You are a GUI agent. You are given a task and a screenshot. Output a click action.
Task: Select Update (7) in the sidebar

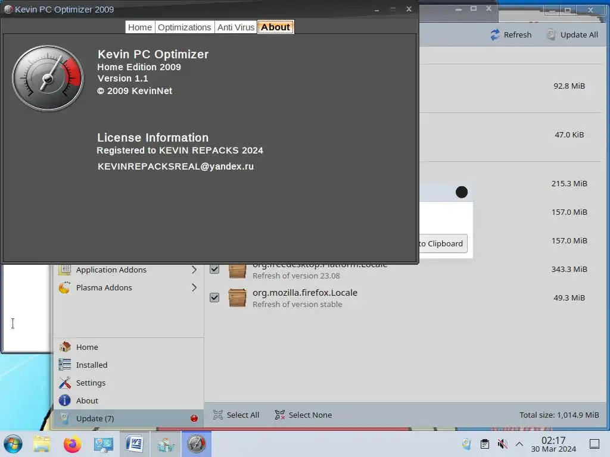coord(129,418)
